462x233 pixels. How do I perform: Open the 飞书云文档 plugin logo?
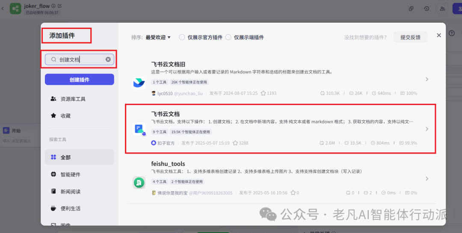point(139,129)
